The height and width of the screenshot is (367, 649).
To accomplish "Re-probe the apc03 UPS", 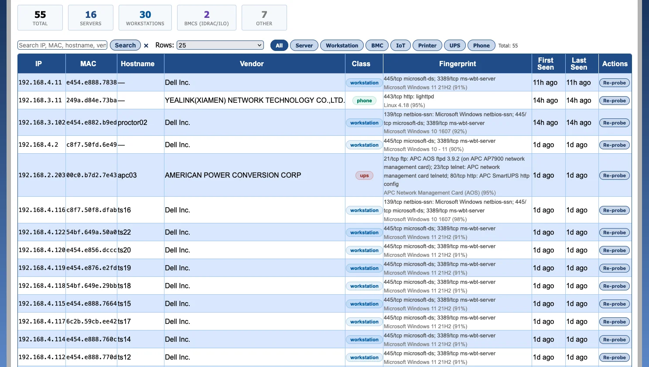I will (x=615, y=175).
